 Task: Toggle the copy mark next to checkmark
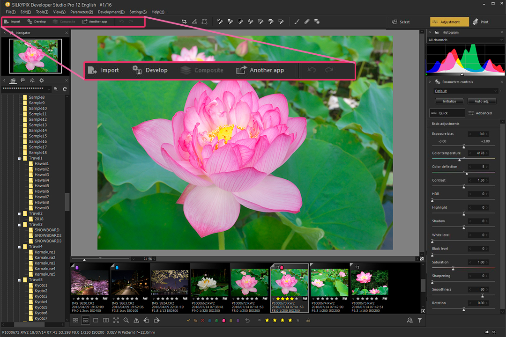coord(195,321)
